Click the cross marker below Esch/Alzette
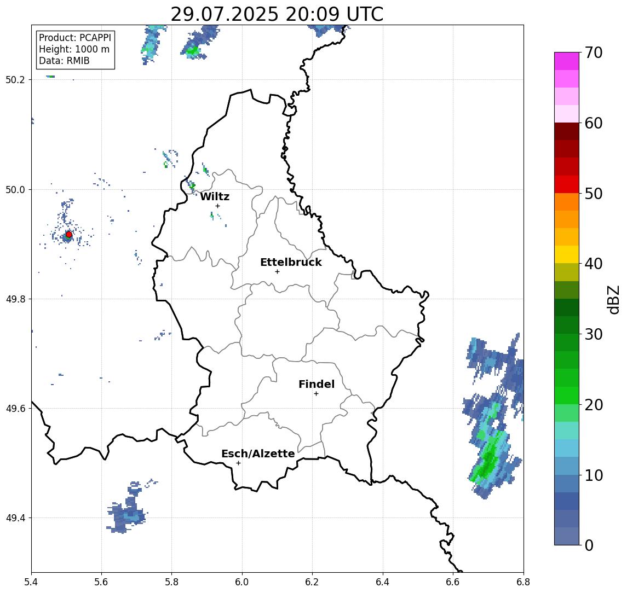 coord(238,463)
